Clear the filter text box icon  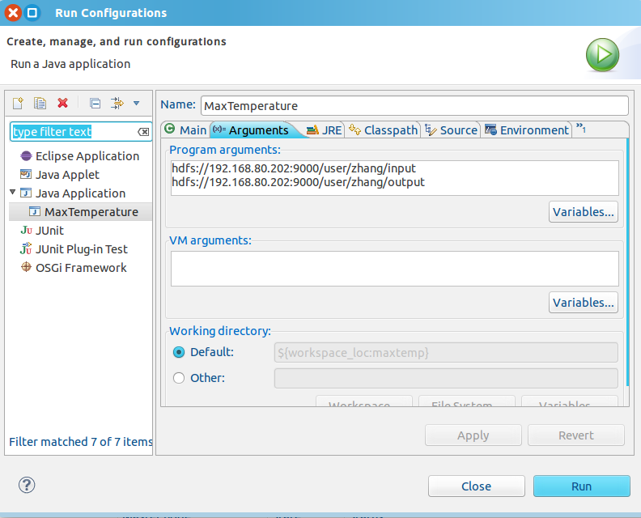(143, 132)
